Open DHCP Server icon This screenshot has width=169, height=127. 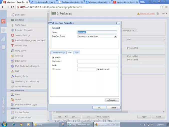(12, 61)
